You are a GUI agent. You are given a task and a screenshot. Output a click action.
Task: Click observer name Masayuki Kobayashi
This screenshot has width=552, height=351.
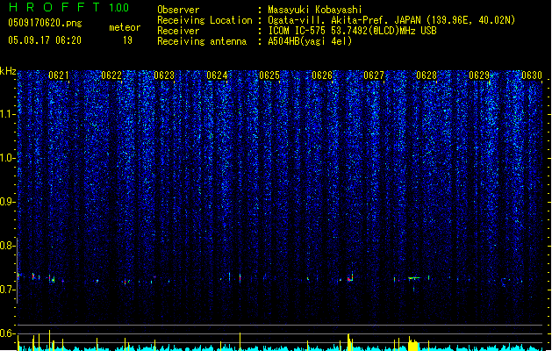315,10
